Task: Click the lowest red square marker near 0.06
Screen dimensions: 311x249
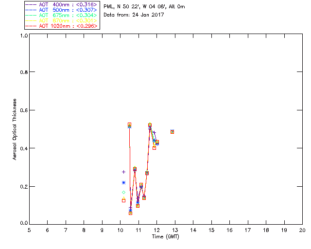Action: pyautogui.click(x=130, y=213)
